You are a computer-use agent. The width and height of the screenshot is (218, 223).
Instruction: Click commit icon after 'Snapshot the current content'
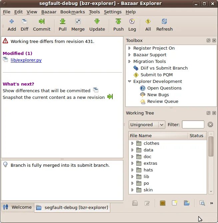[110, 97]
